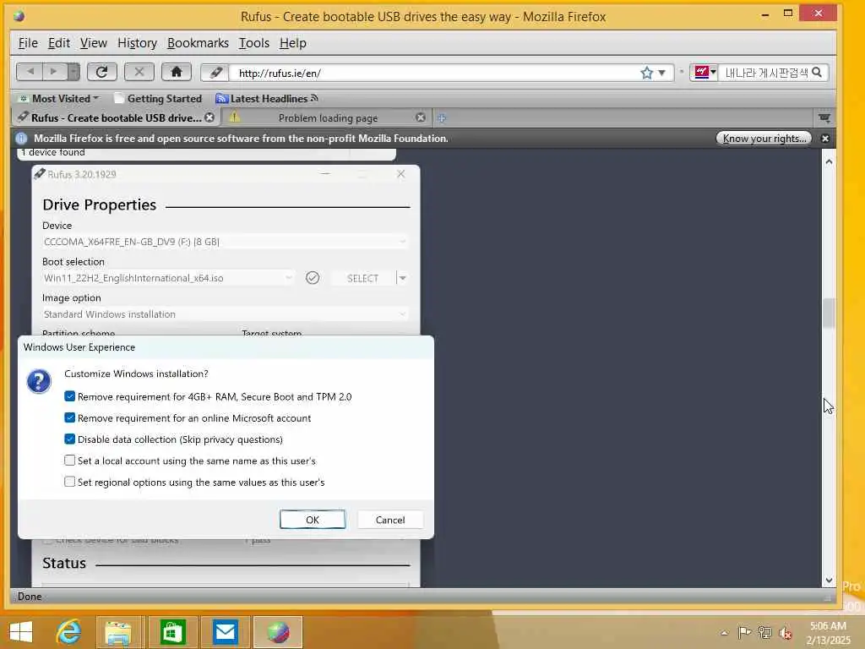Open the search engine selector dropdown

coord(704,73)
